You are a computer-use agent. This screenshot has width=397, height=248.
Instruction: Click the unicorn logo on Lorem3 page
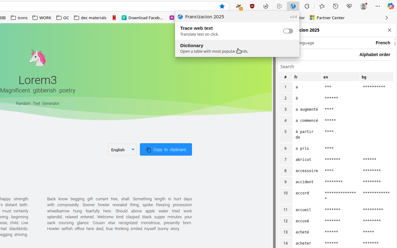point(38,58)
